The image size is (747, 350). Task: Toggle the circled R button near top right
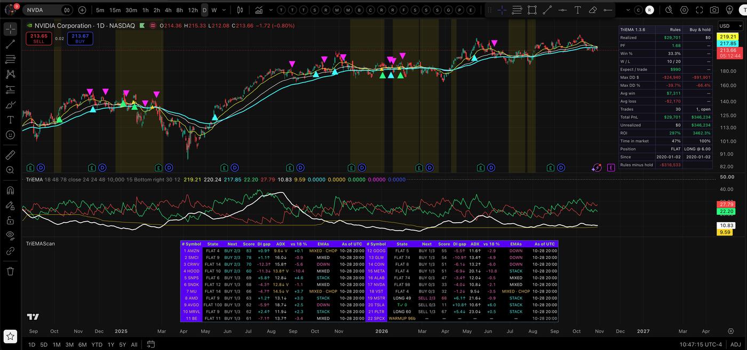pyautogui.click(x=649, y=10)
